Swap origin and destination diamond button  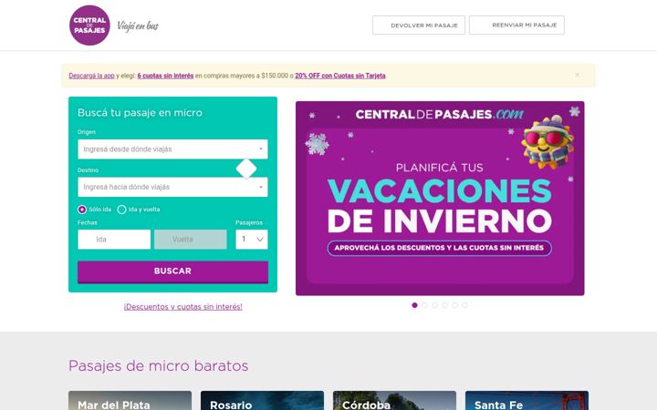pyautogui.click(x=246, y=169)
